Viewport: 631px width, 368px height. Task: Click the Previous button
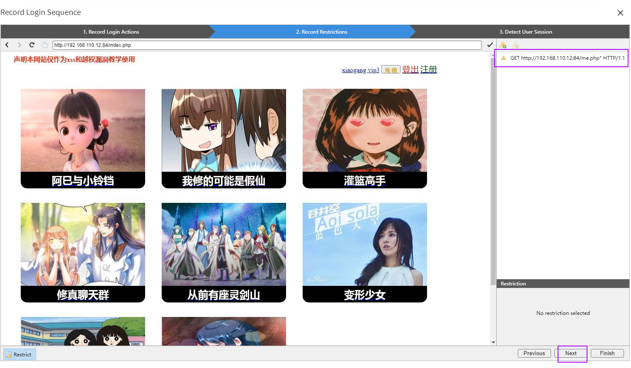point(534,353)
